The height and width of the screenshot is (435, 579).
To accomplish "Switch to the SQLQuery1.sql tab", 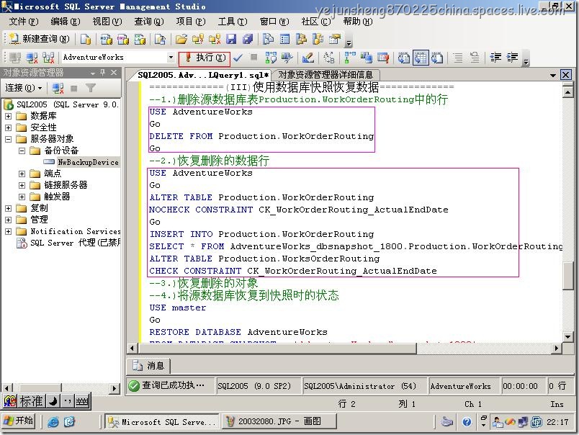I will coord(203,75).
